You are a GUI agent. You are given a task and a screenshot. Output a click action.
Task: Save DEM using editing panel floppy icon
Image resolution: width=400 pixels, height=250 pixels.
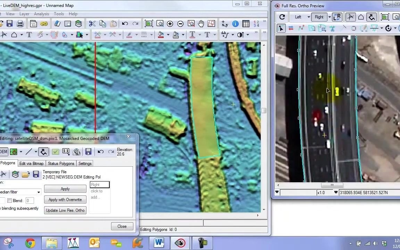88,152
